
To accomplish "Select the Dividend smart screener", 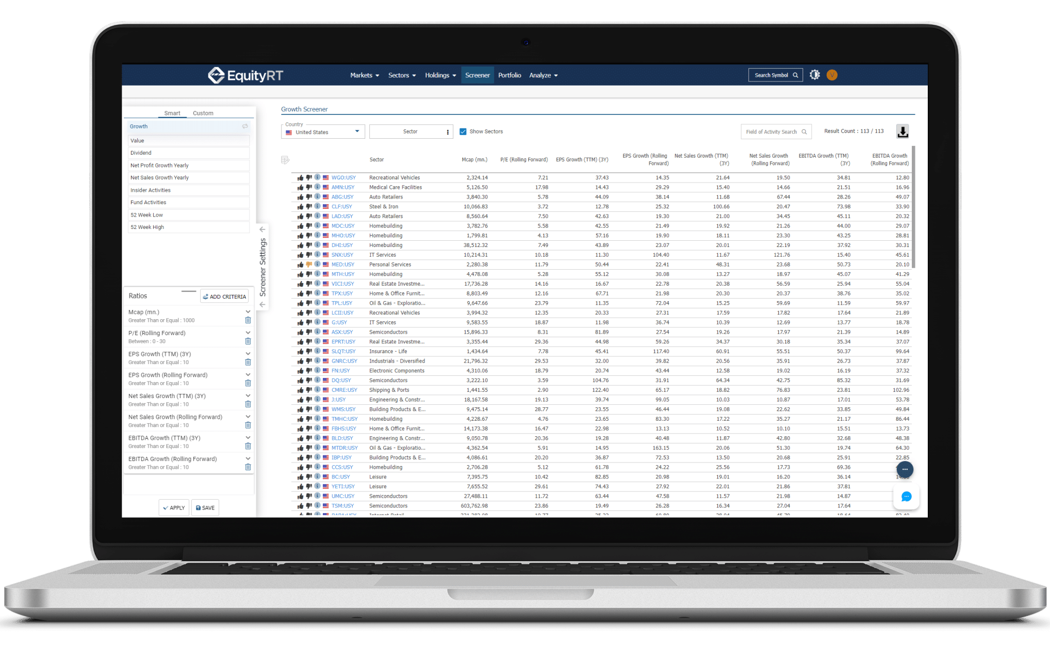I will pyautogui.click(x=189, y=153).
